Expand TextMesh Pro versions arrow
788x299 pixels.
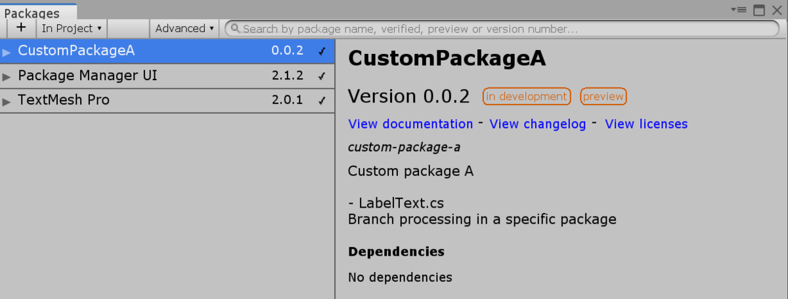7,101
